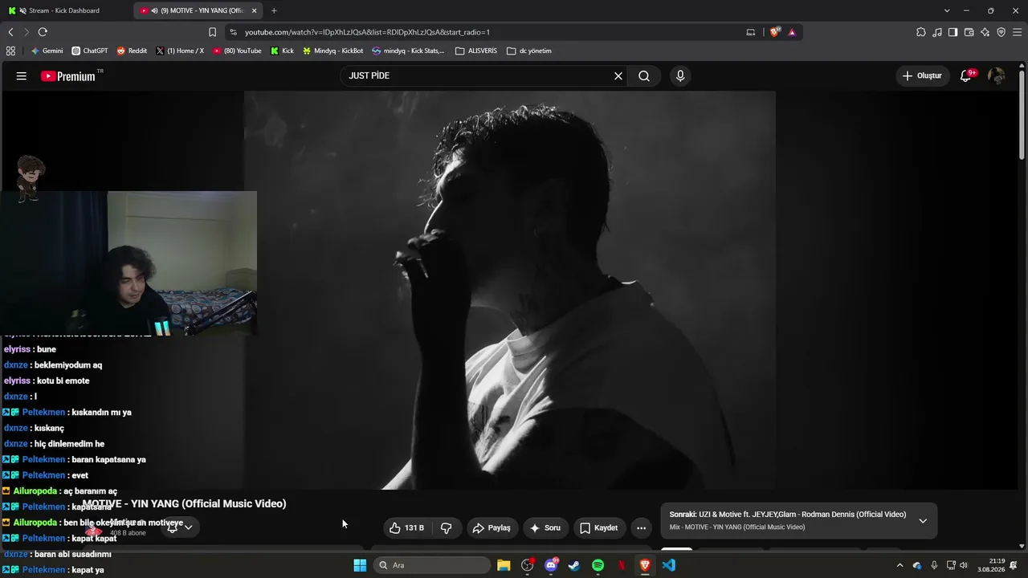Run the YouTube search with magnifier button

(644, 76)
